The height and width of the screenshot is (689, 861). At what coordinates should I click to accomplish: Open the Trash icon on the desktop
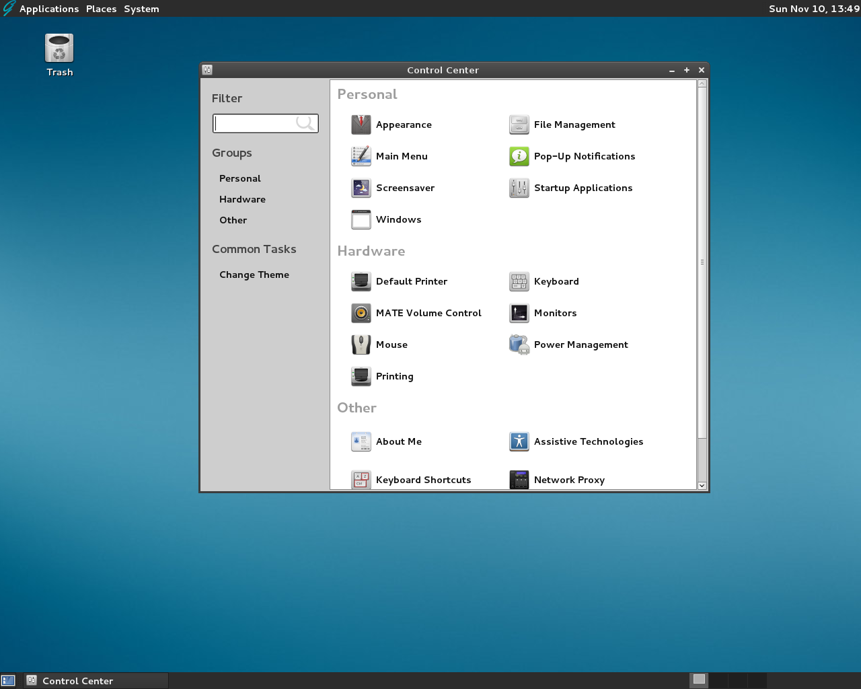(59, 48)
